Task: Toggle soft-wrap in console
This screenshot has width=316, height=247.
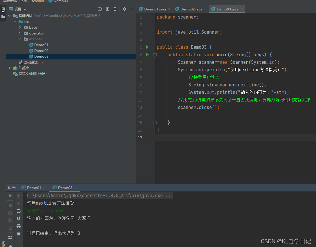Action: (x=19, y=211)
